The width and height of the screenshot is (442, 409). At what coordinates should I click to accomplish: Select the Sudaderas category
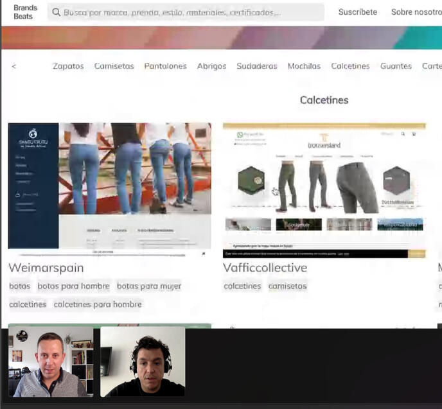pos(257,66)
